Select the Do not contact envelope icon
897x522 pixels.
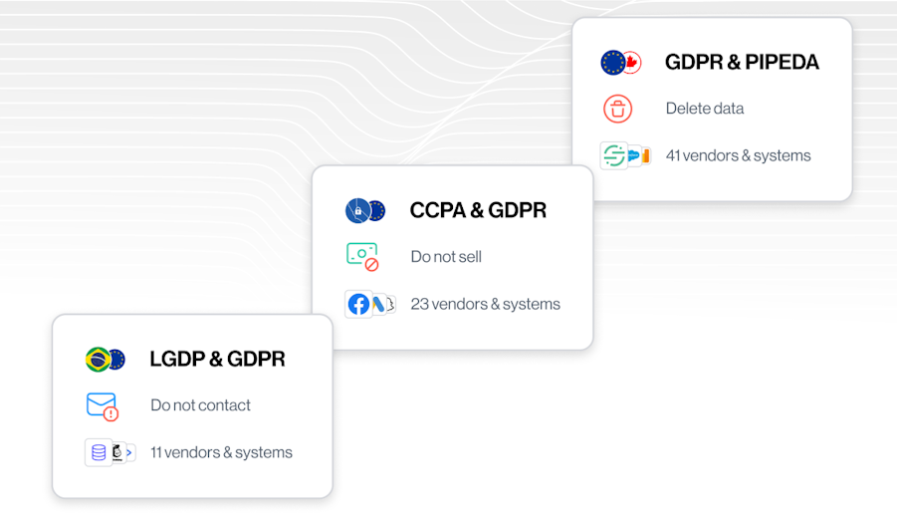(x=103, y=406)
